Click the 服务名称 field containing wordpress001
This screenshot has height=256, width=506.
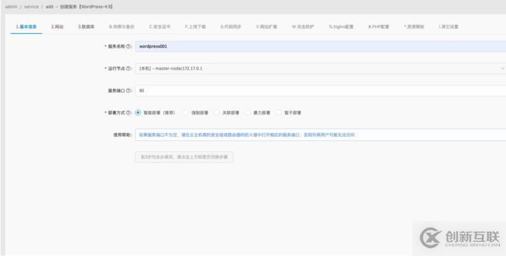319,46
